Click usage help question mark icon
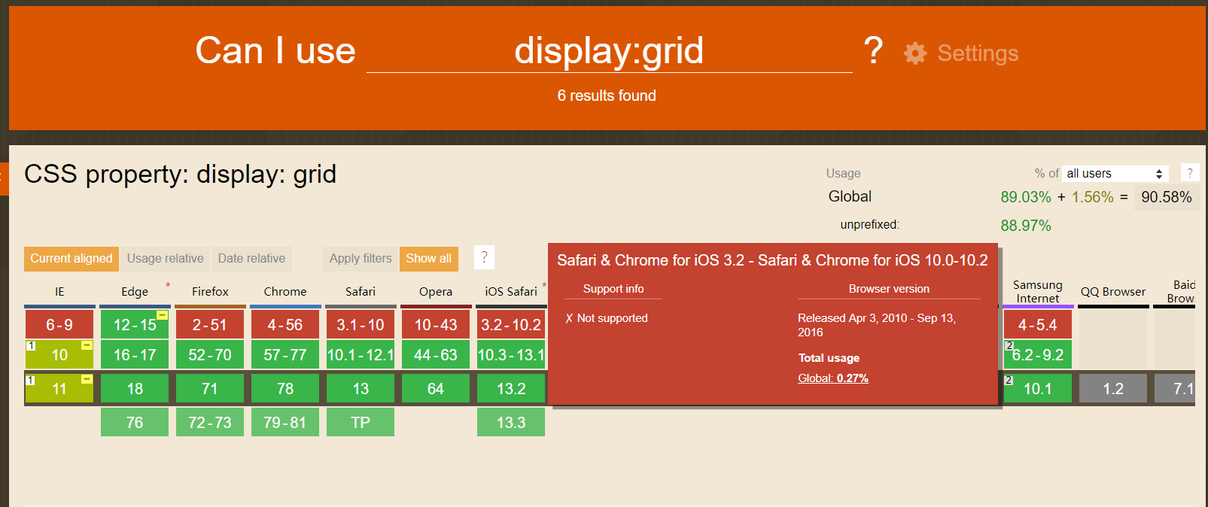1208x507 pixels. [x=1190, y=173]
